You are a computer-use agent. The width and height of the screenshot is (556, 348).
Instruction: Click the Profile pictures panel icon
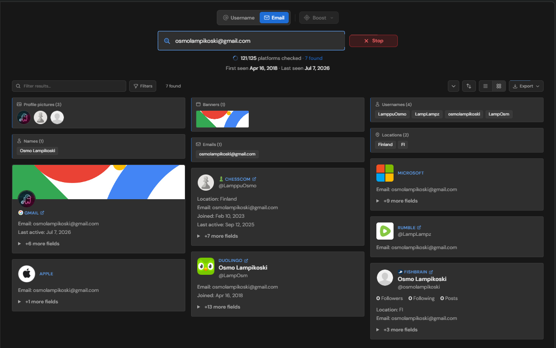19,104
